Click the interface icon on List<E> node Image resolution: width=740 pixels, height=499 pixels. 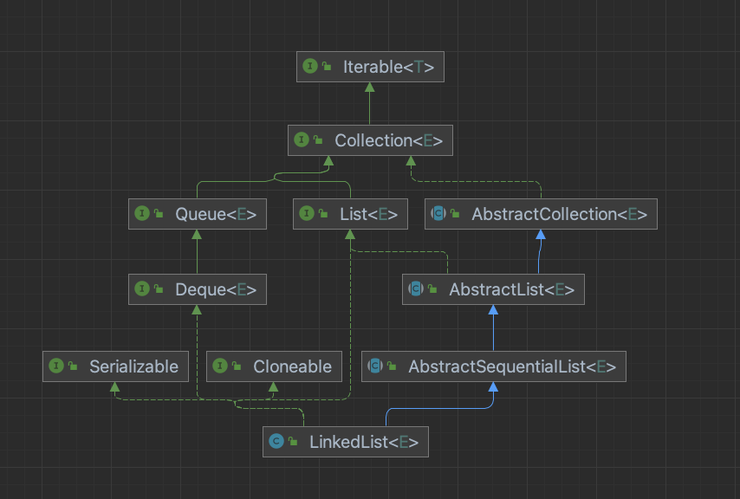pyautogui.click(x=307, y=213)
